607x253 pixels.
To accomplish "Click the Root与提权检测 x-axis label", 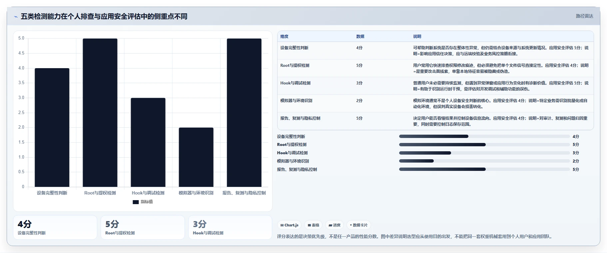I will coord(100,193).
